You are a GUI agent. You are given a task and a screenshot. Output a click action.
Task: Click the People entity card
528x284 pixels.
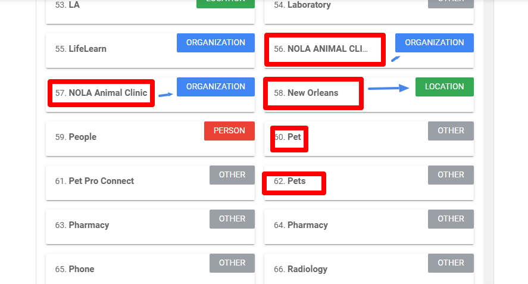pos(82,137)
